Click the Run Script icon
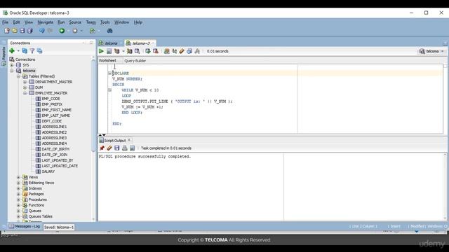Image resolution: width=449 pixels, height=252 pixels. pos(109,51)
